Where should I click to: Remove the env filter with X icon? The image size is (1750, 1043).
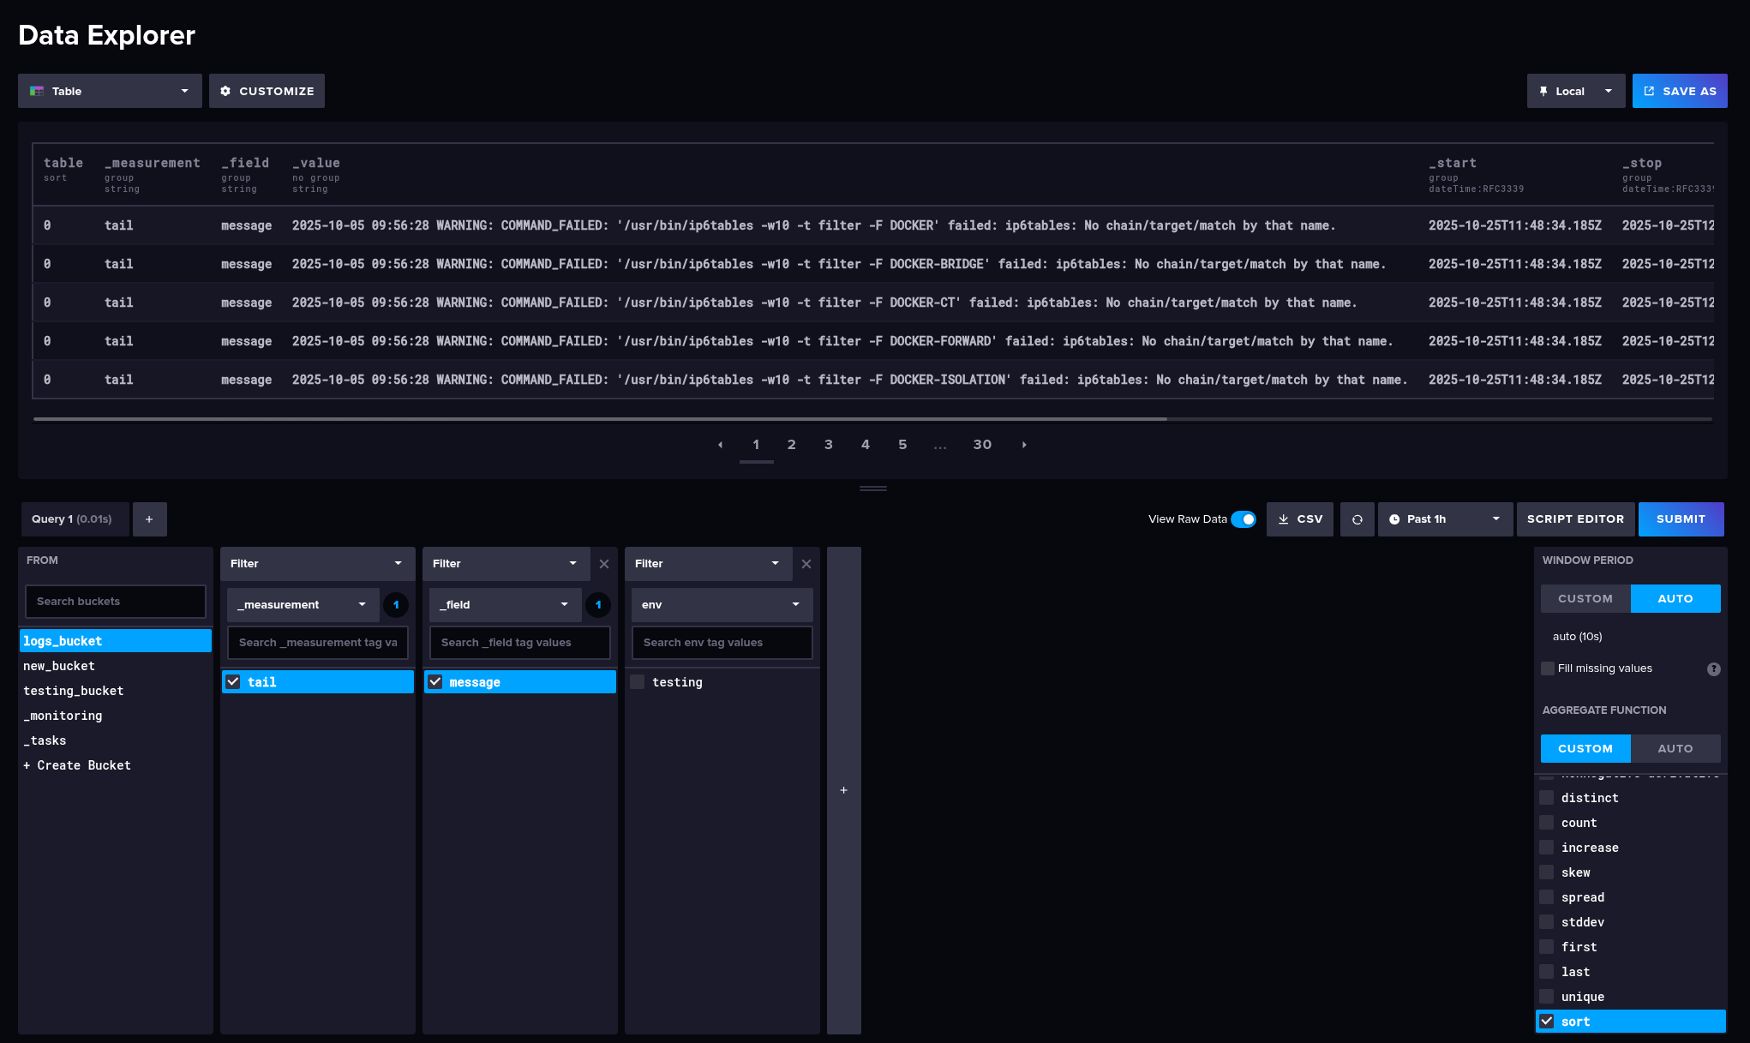click(x=806, y=564)
